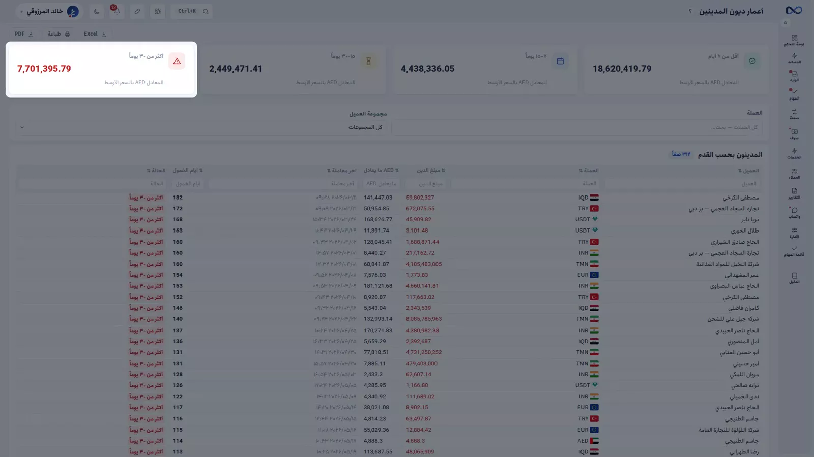Click أيام الخمول filter input
Viewport: 814px width, 457px height.
[x=188, y=184]
